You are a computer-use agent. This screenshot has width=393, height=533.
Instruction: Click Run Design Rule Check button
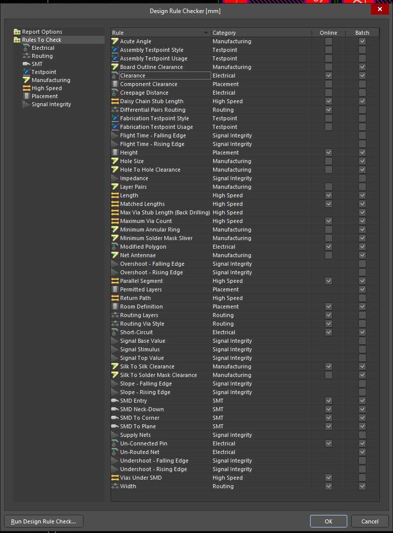[x=44, y=521]
